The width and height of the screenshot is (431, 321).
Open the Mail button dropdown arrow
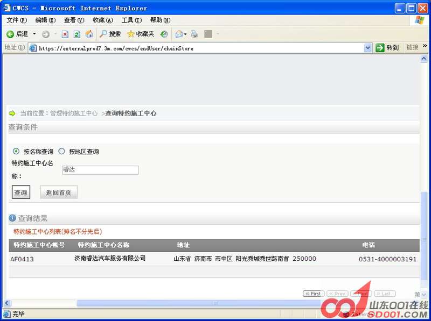pos(185,34)
